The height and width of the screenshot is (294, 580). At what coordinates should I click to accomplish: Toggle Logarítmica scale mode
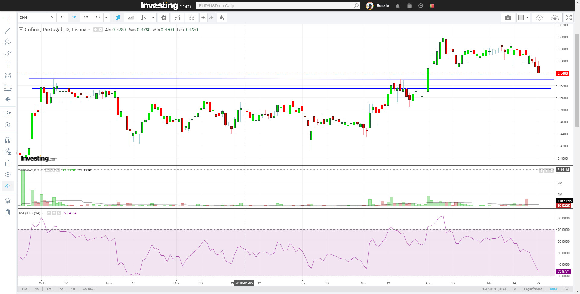pyautogui.click(x=533, y=289)
